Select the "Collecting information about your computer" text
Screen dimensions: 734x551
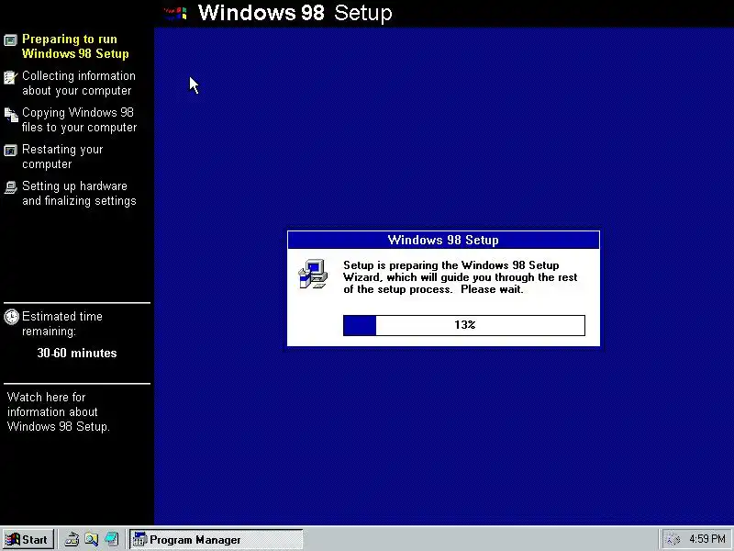tap(79, 83)
